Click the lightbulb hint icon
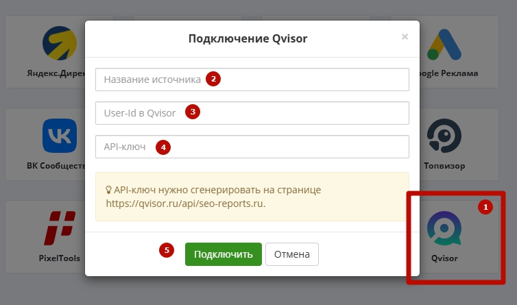 [108, 190]
